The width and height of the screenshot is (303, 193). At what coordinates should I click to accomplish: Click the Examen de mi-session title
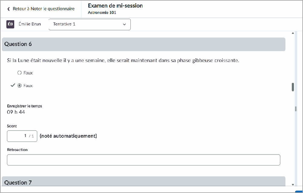pos(115,6)
